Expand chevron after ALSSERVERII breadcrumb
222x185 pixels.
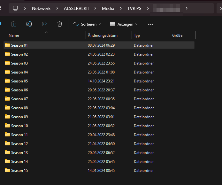click(95, 8)
